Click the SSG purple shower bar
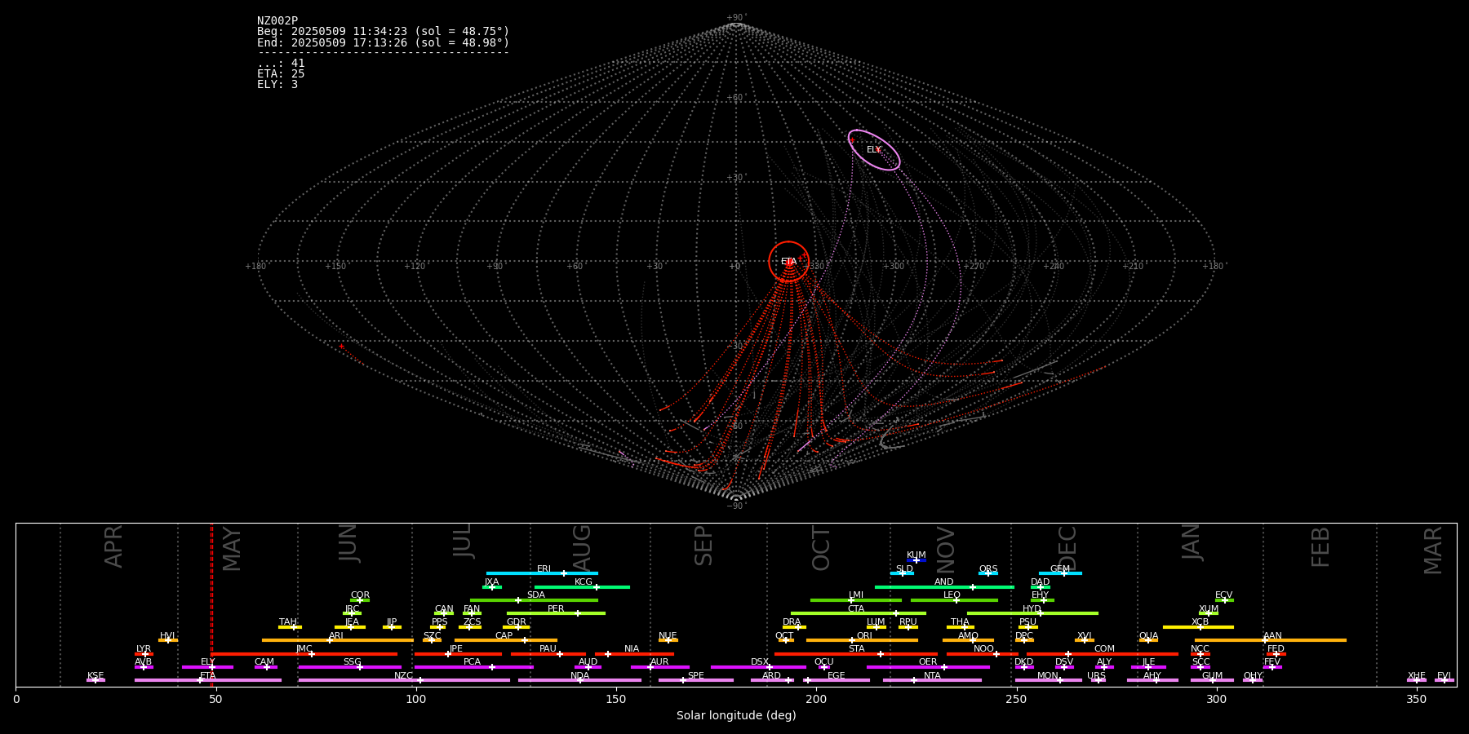Screen dimensions: 1469x734 click(x=350, y=667)
